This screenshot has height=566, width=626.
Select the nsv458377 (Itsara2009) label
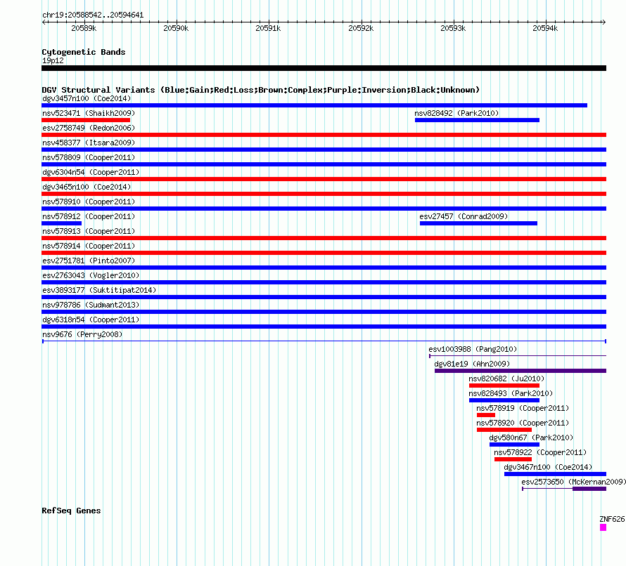point(89,143)
